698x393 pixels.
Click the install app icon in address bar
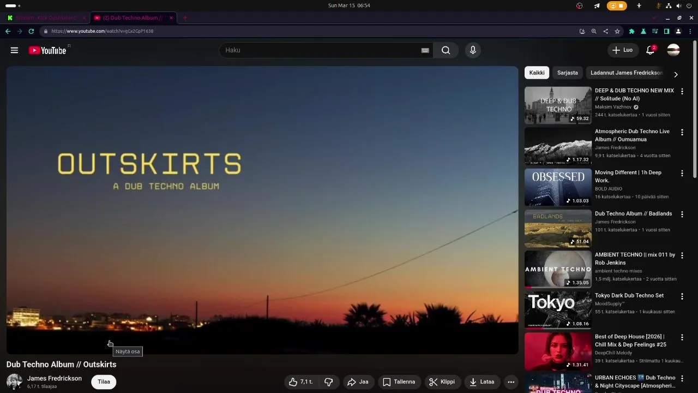click(582, 31)
